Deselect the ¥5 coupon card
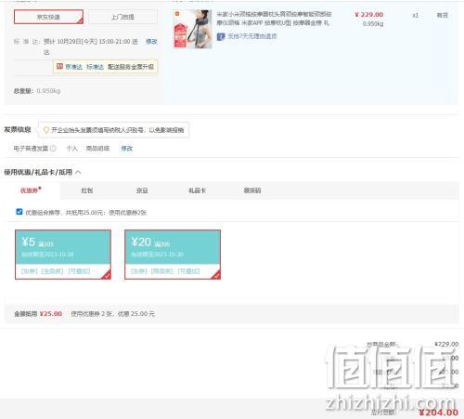Viewport: 464px width, 419px height. pyautogui.click(x=63, y=255)
